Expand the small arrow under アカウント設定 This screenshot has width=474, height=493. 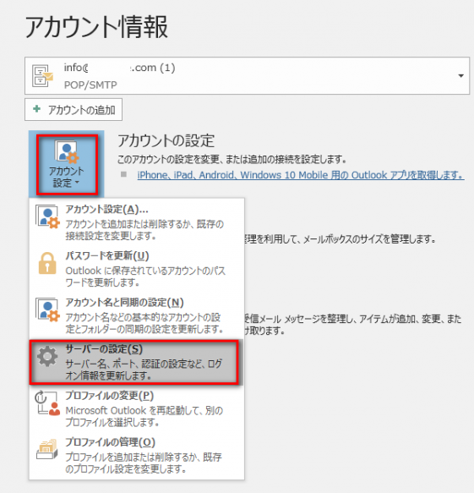(x=77, y=183)
